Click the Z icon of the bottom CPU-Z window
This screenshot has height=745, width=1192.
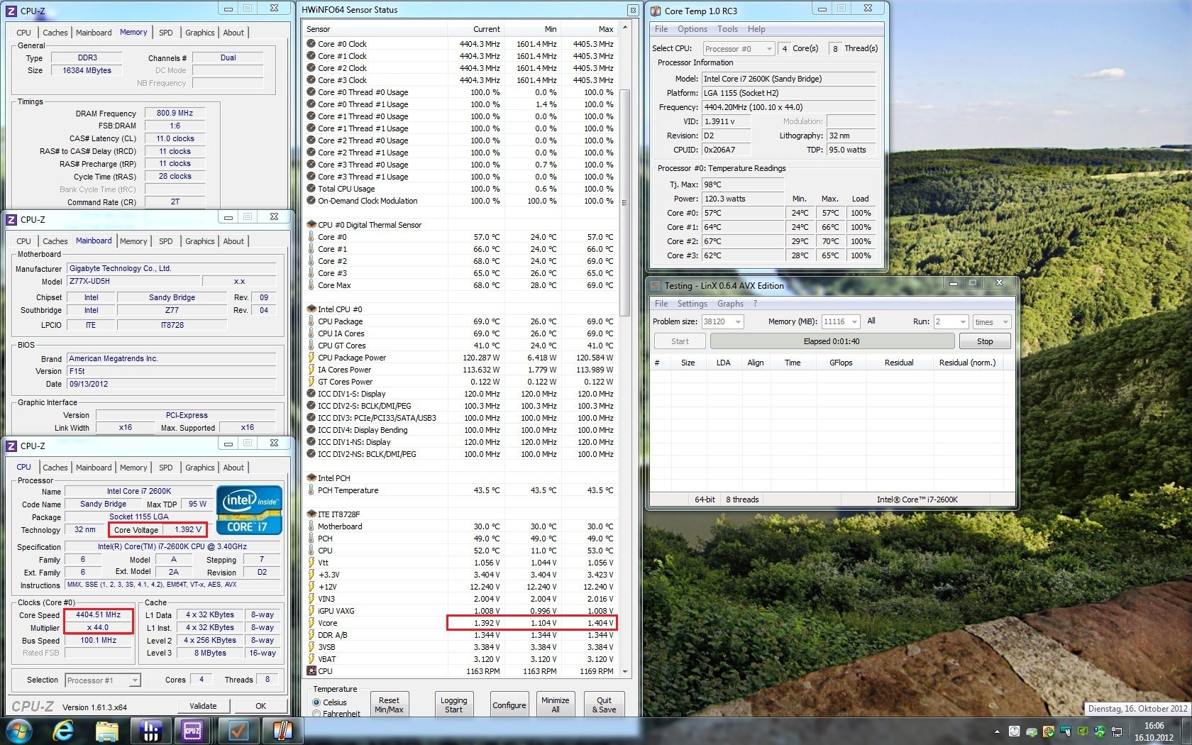(11, 446)
